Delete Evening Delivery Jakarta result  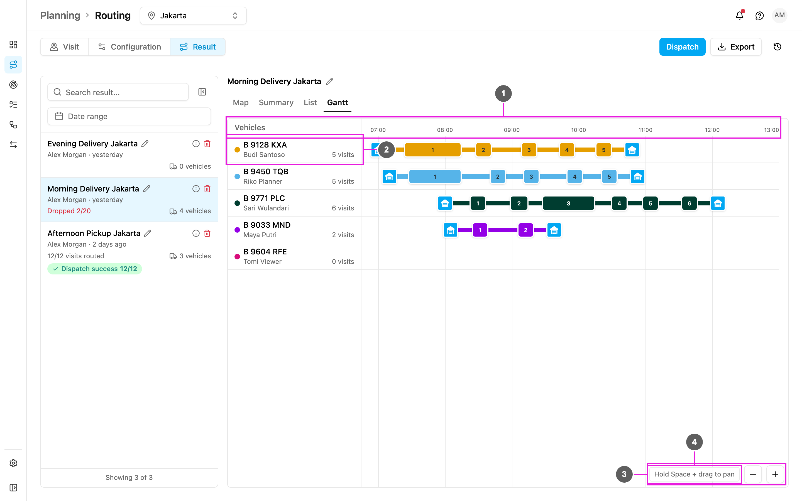207,143
